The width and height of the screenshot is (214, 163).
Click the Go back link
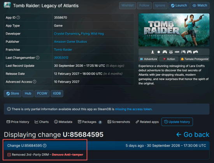tap(193, 135)
